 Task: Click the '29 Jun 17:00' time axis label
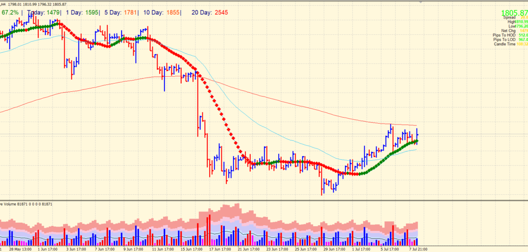coord(335,250)
